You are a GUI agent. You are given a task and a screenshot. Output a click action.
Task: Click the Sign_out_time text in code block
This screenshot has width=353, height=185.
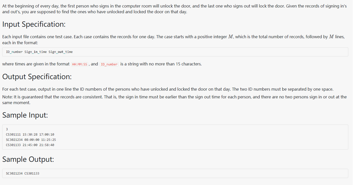[61, 52]
